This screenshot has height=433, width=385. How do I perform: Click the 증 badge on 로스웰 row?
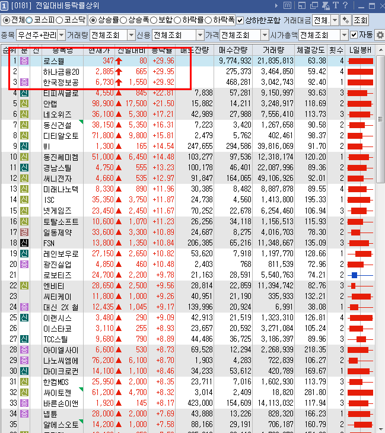(x=24, y=61)
